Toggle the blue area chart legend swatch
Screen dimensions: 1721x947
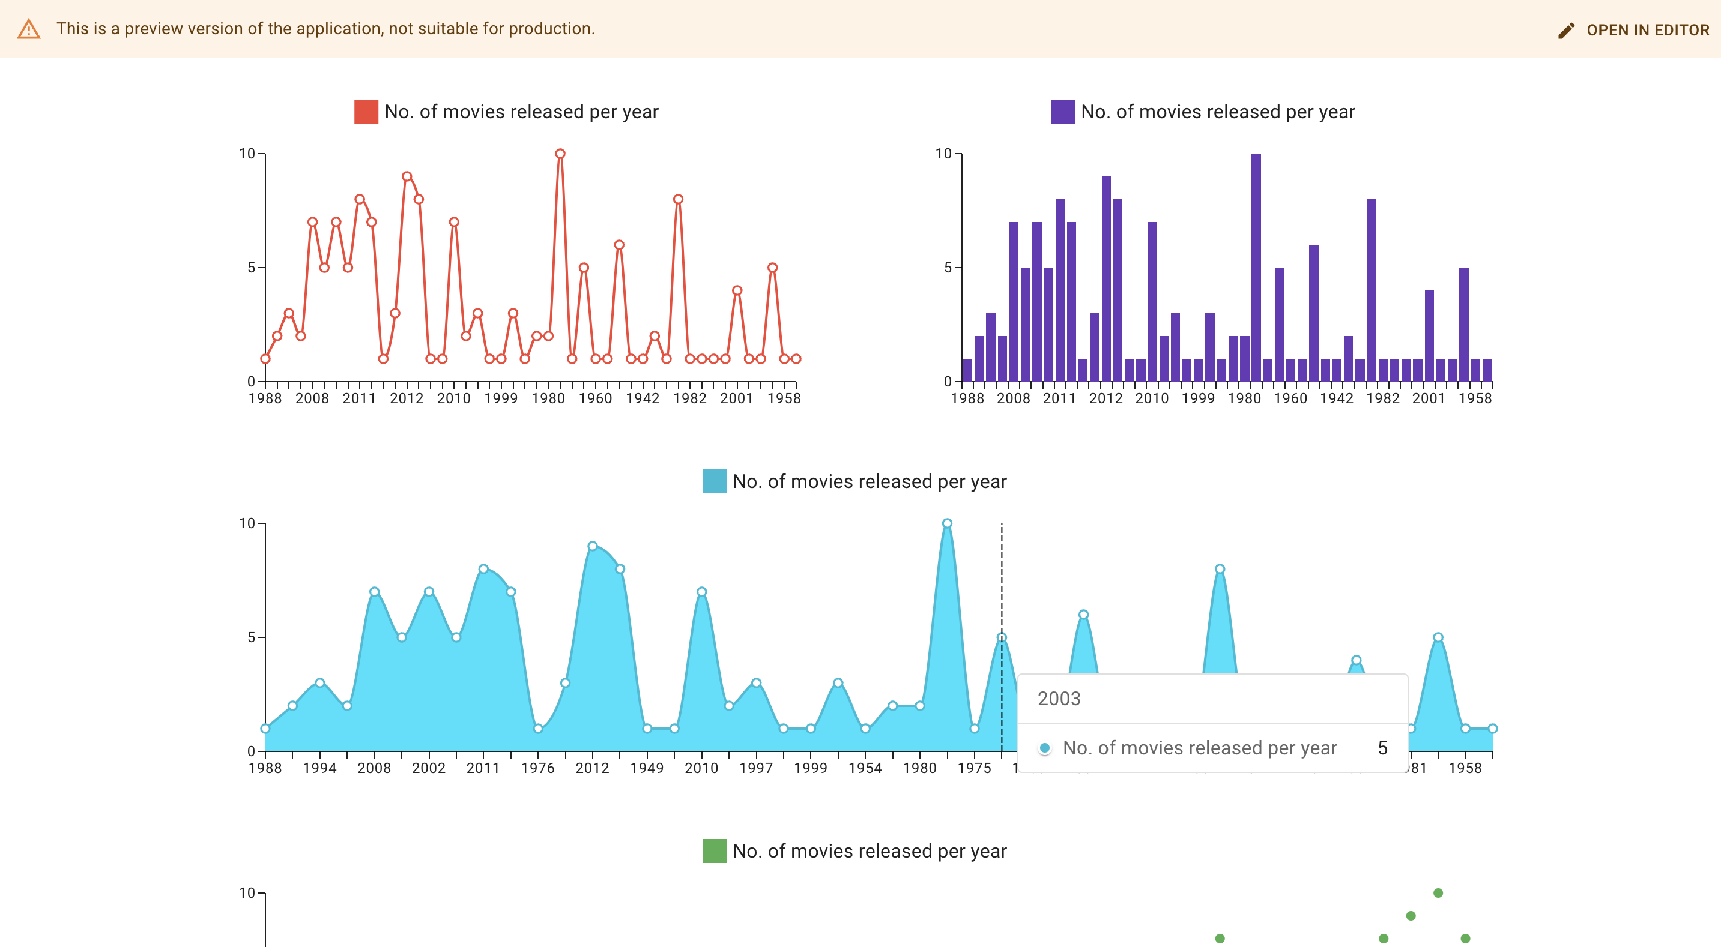714,481
